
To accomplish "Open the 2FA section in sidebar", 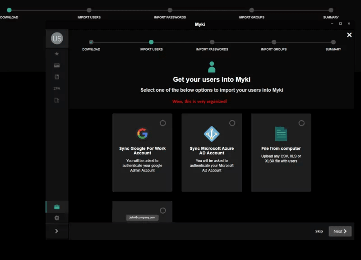I will click(x=57, y=88).
